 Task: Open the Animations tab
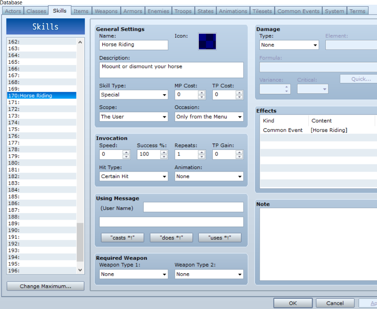[233, 11]
